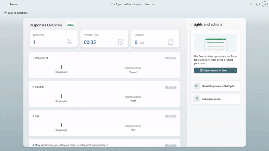
Task: Open More details for Age question
Action: pyautogui.click(x=170, y=116)
